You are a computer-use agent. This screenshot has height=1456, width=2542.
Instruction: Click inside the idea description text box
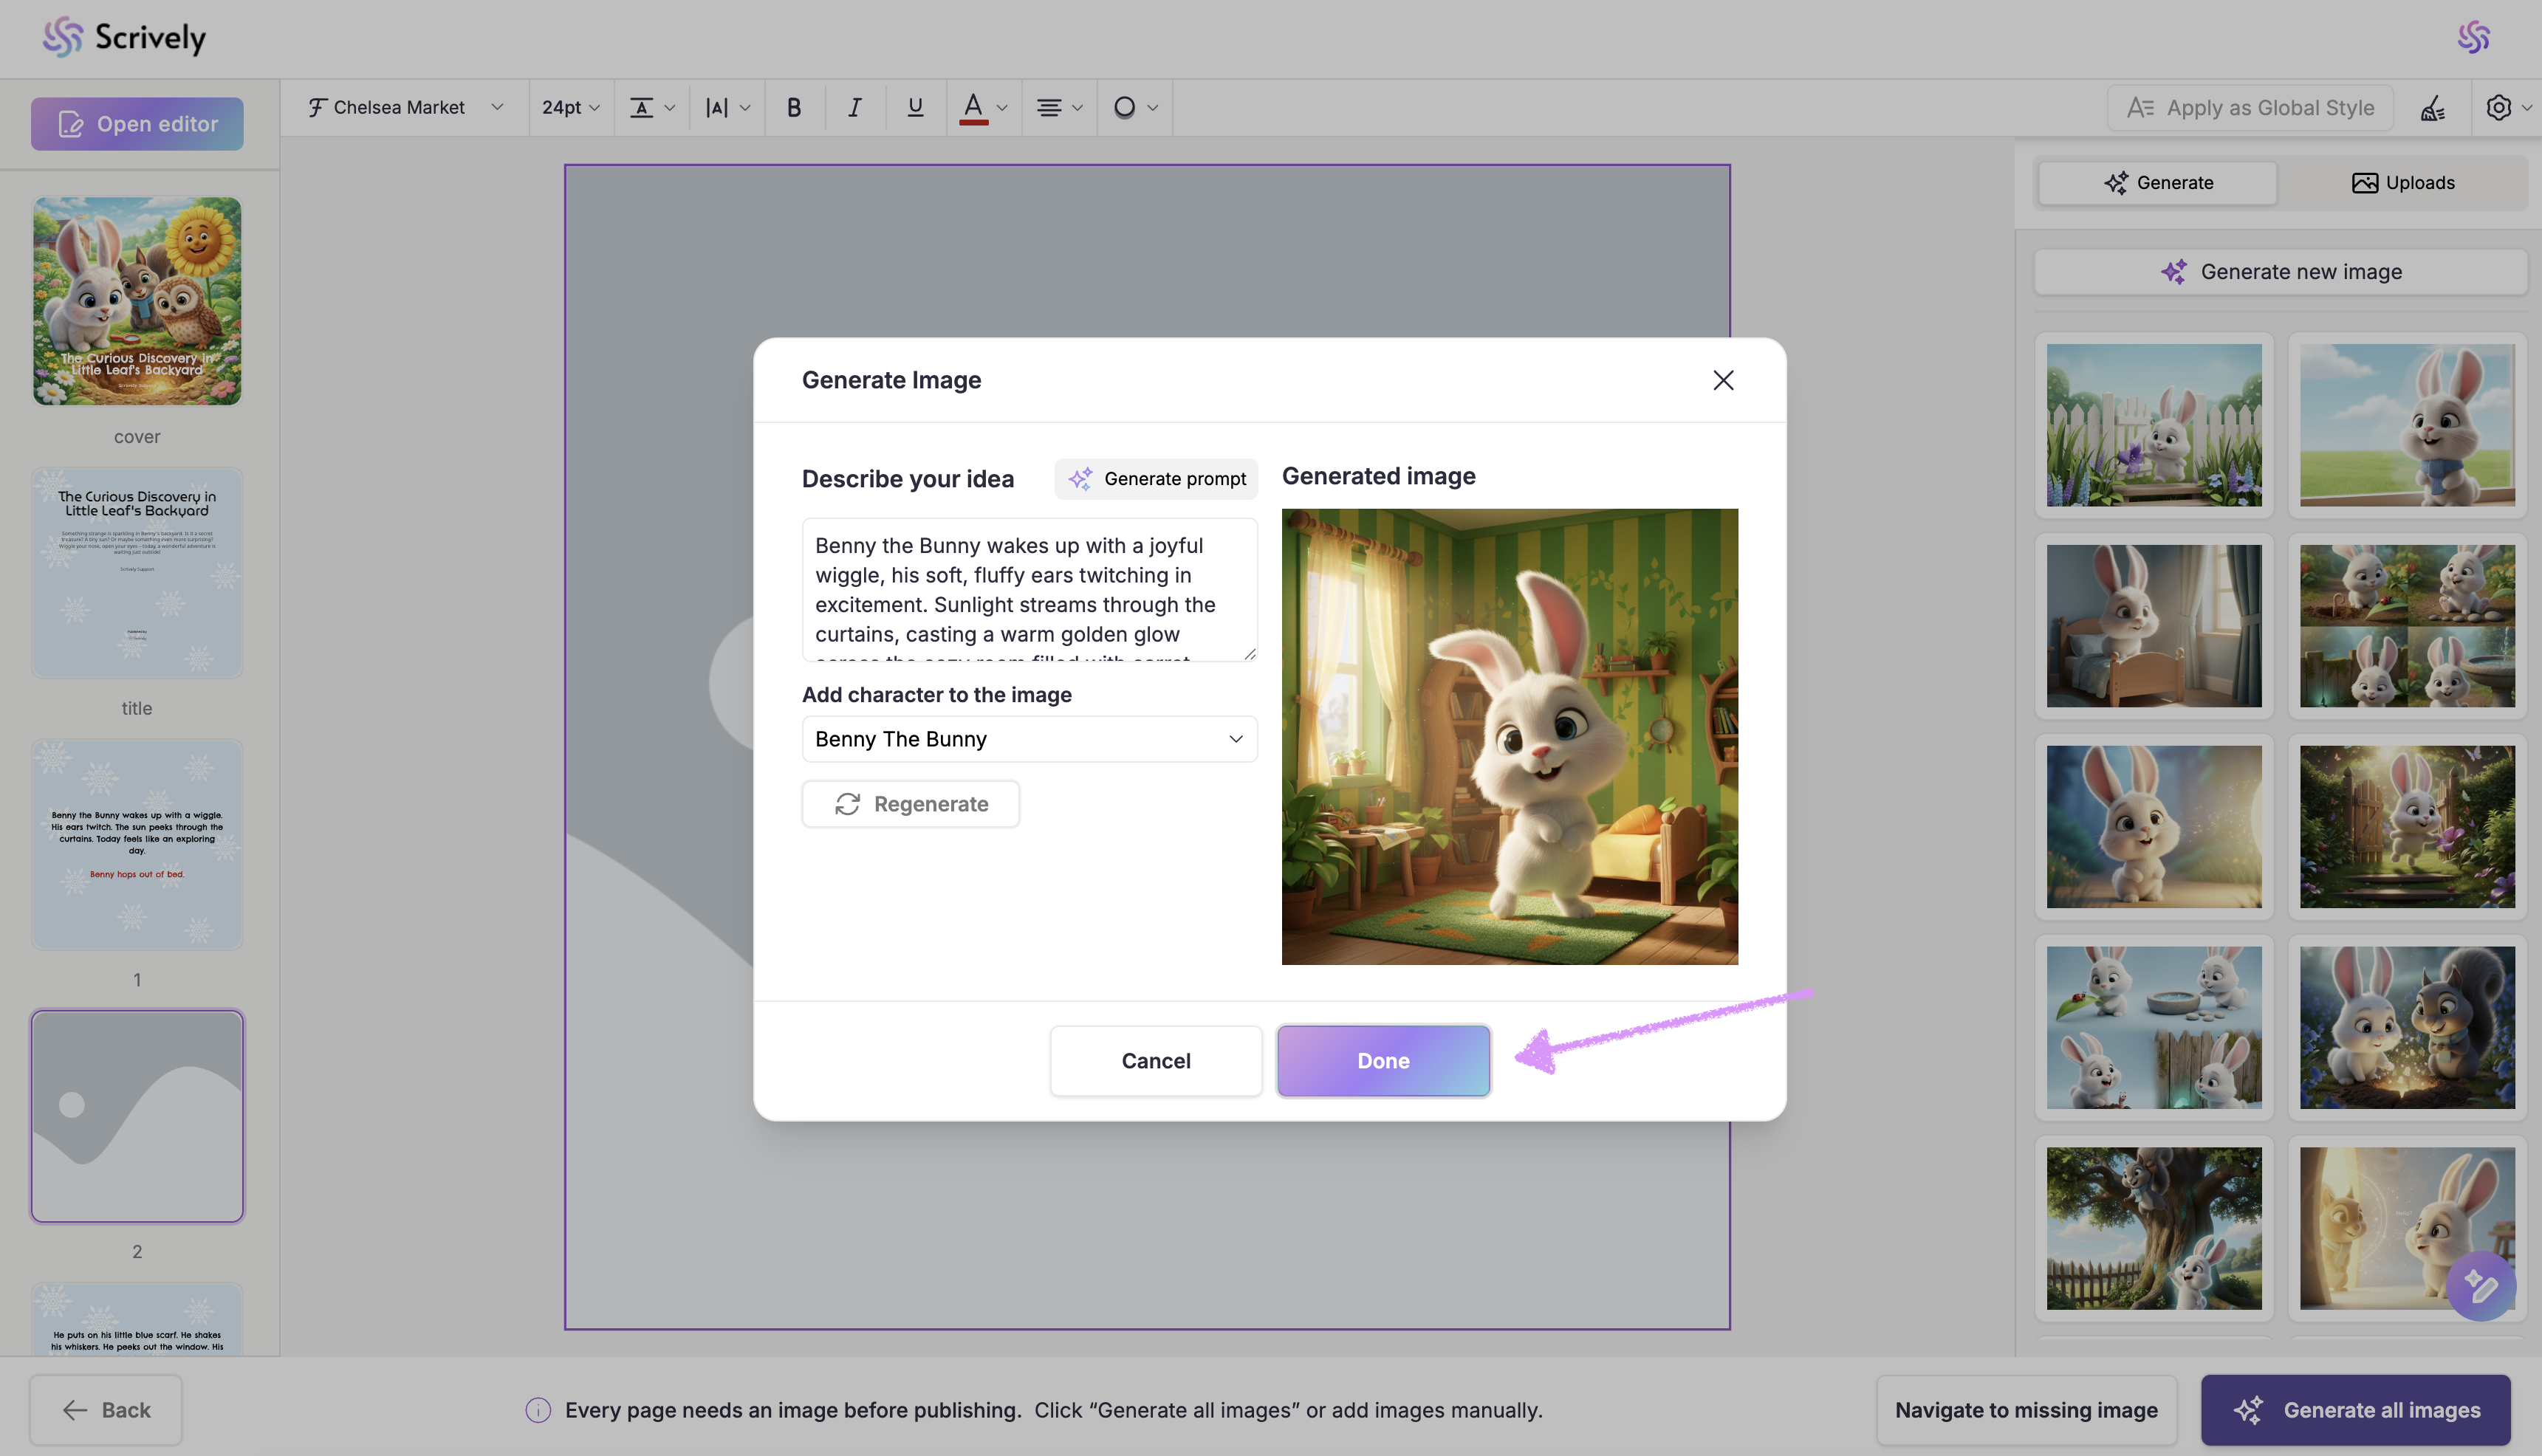coord(1029,590)
